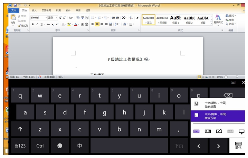This screenshot has height=158, width=248.
Task: Switch to the Review tab
Action: tap(78, 10)
